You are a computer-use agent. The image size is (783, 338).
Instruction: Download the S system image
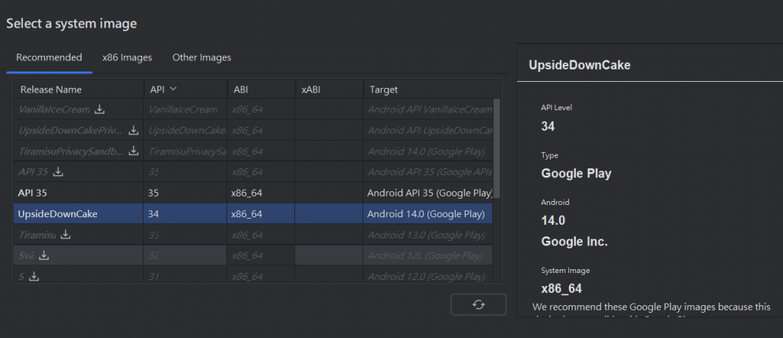(x=34, y=276)
